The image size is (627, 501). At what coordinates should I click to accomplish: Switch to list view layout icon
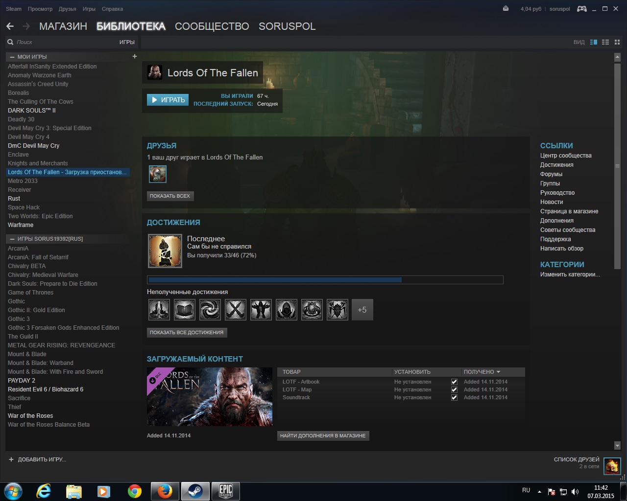pos(605,43)
